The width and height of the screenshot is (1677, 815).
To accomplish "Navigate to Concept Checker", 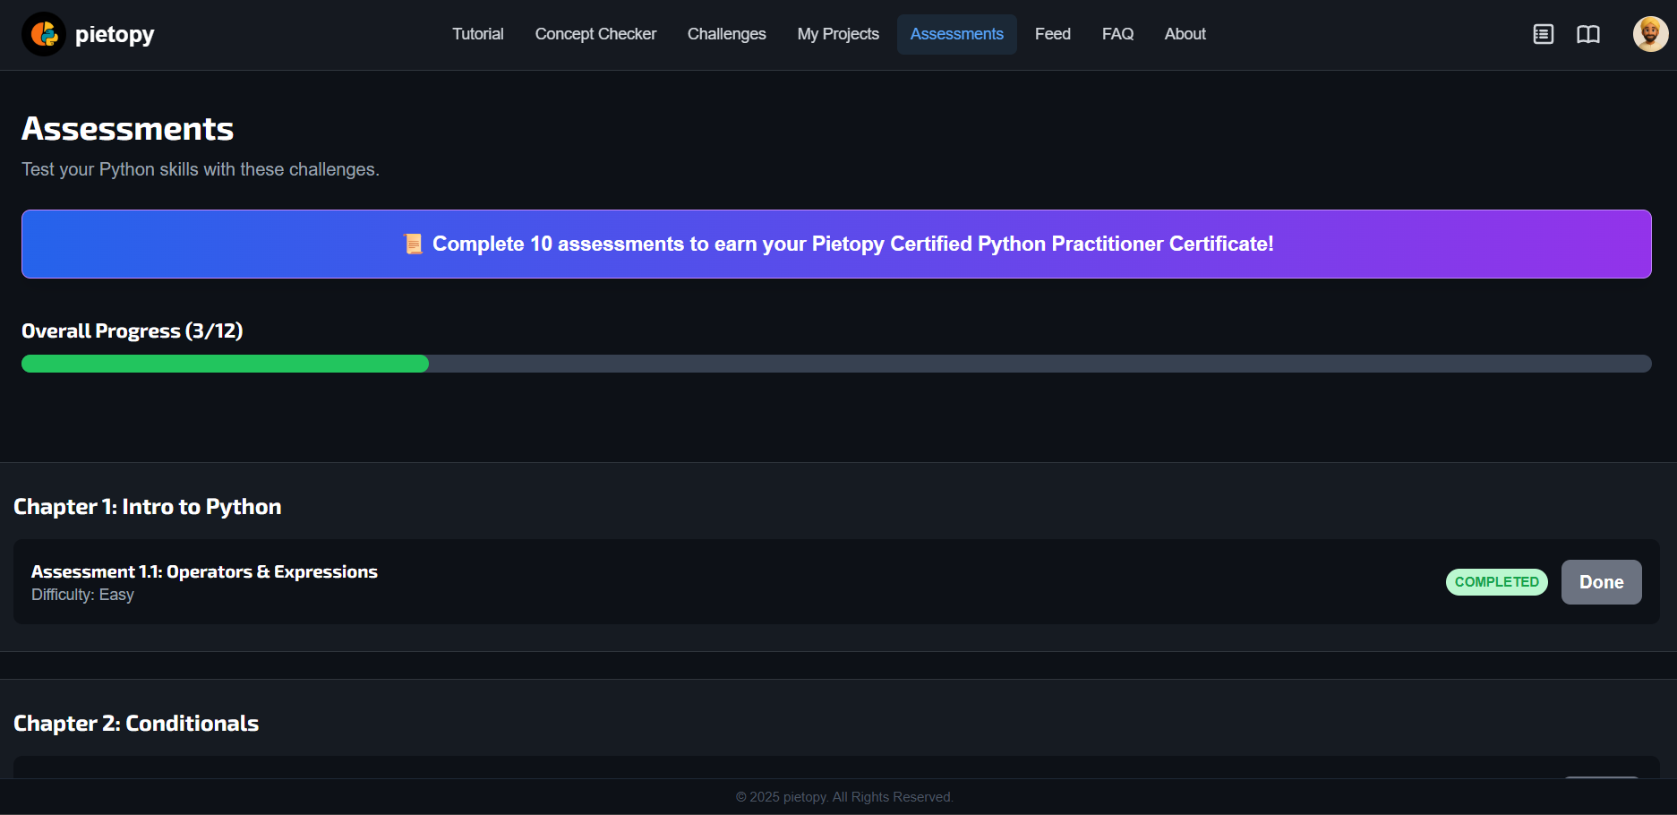I will [x=595, y=34].
